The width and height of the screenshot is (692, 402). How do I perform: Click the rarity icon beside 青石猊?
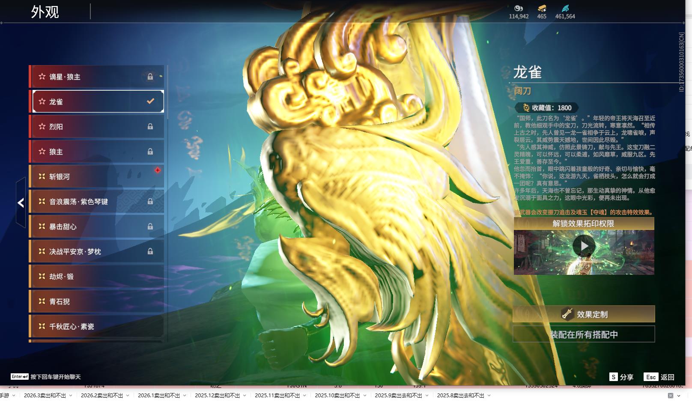(42, 301)
